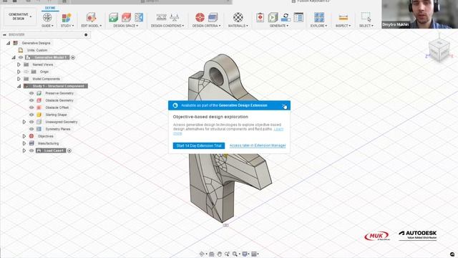
Task: Click Access later in Extension Manager link
Action: [x=258, y=145]
